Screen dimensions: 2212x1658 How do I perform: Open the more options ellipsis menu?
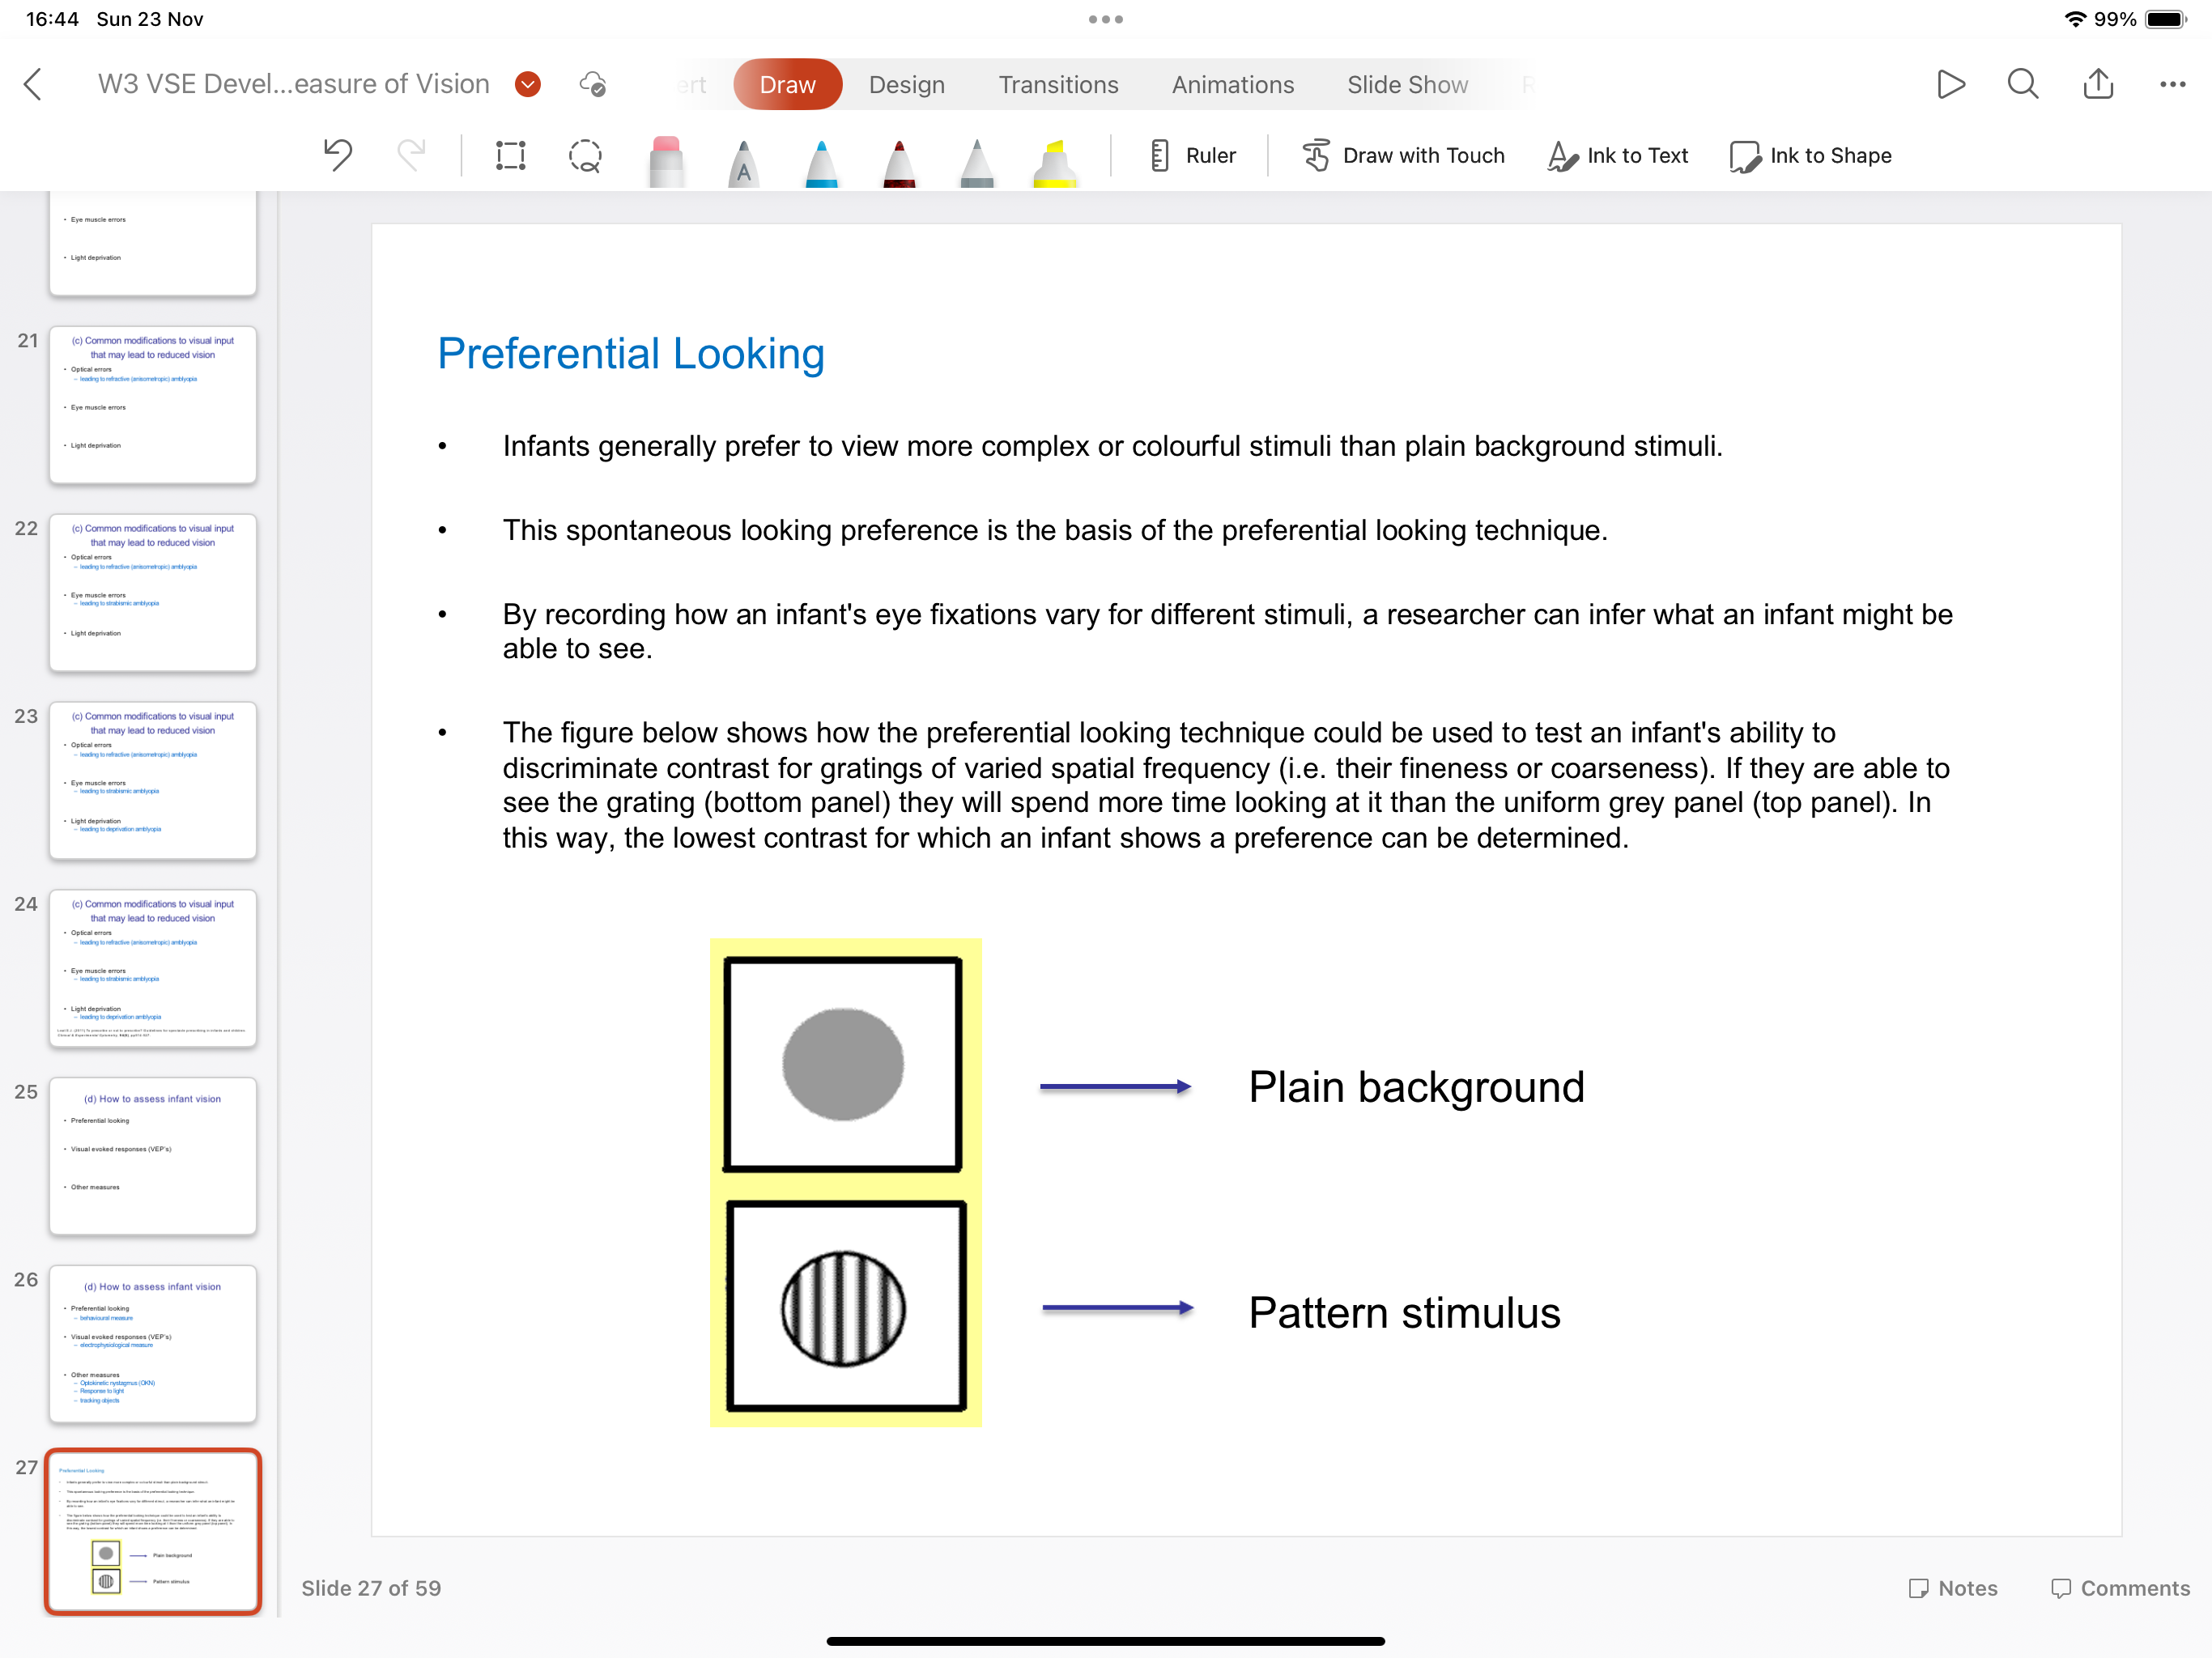[2172, 84]
